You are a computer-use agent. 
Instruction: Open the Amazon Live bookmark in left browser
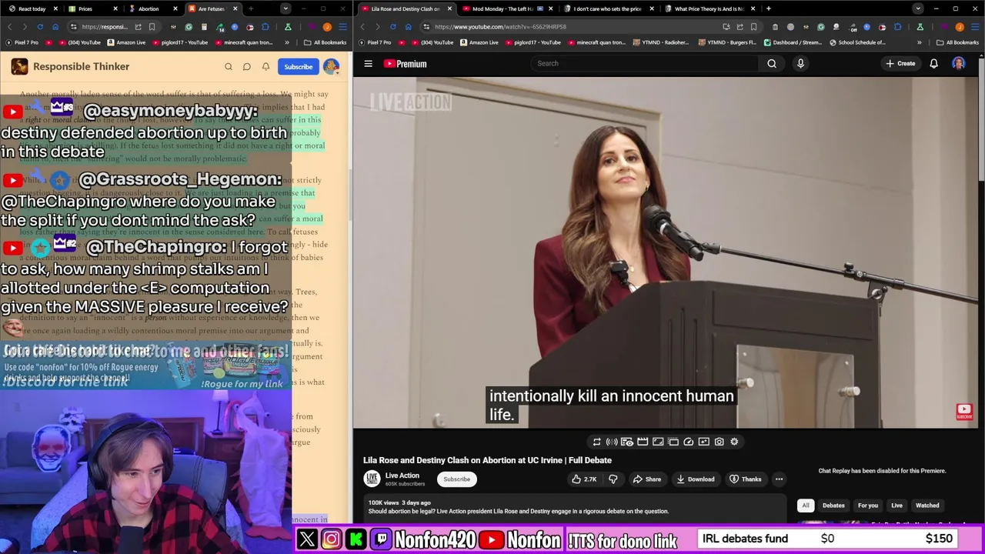point(125,42)
